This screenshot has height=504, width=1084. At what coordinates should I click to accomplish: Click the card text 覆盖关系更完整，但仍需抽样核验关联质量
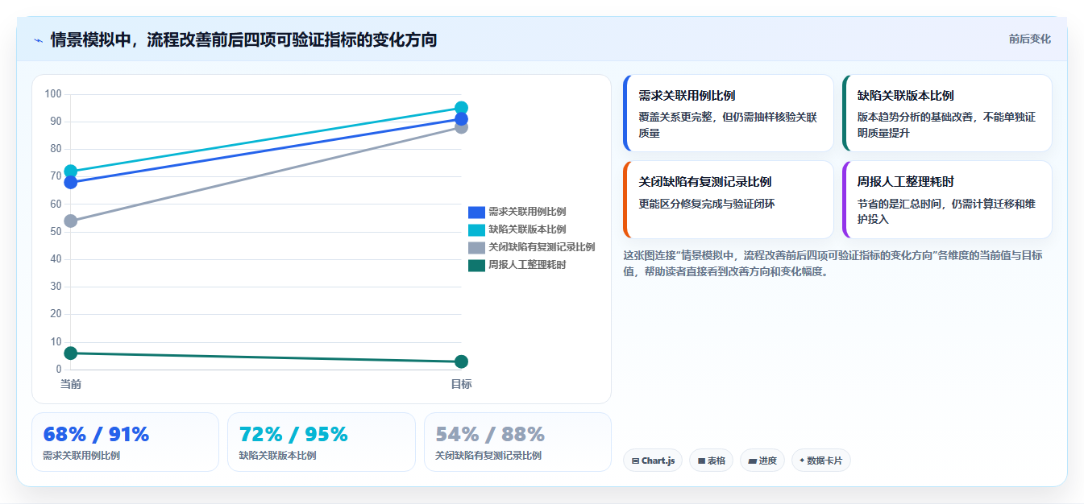point(728,125)
